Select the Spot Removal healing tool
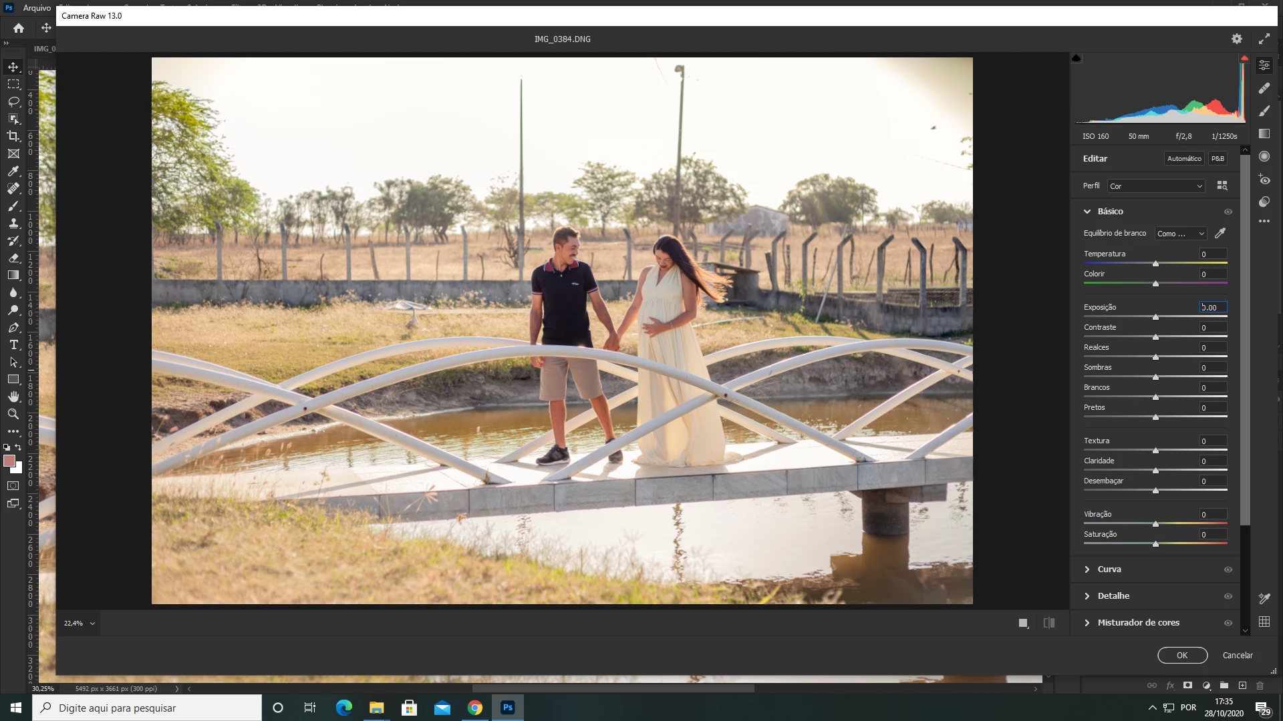Screen dimensions: 1283x721 tap(1264, 88)
